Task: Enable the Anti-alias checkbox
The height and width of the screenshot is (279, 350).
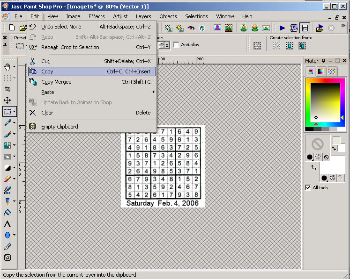Action: point(177,45)
